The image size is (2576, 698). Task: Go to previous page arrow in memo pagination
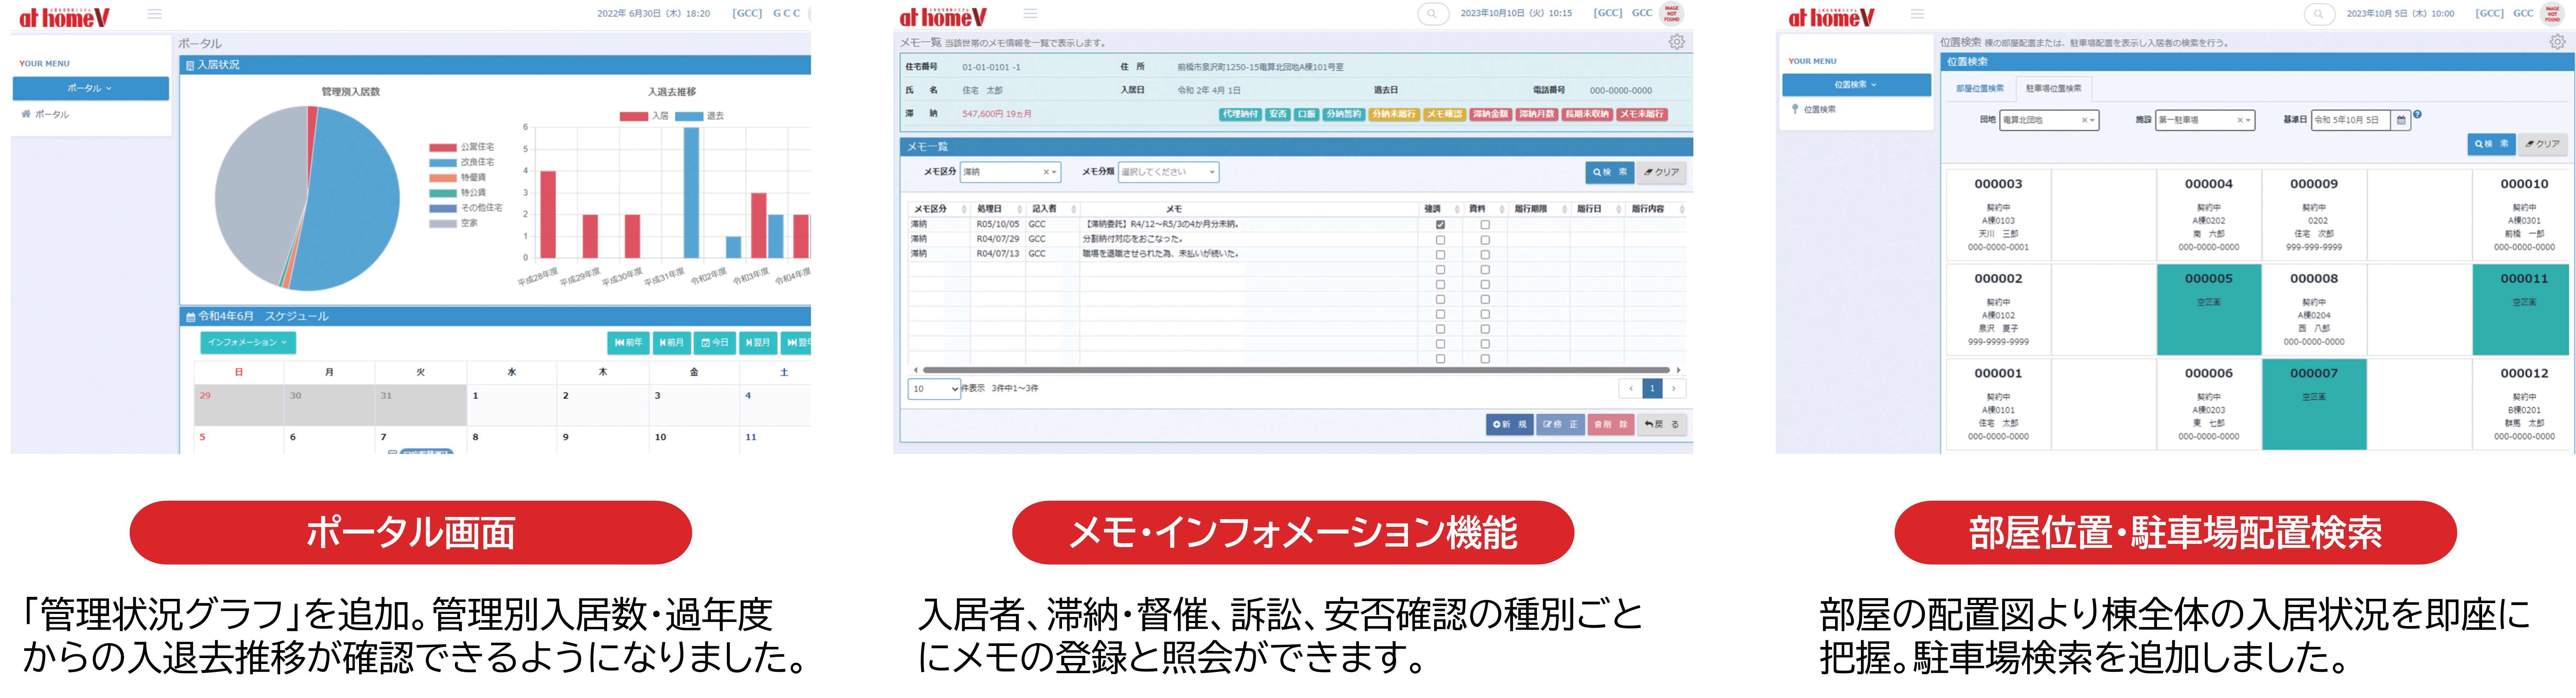(x=1631, y=388)
